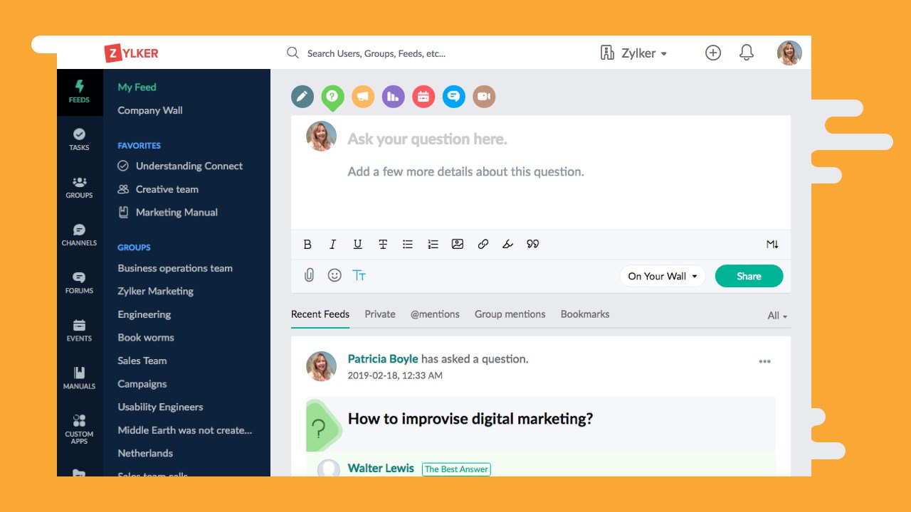This screenshot has width=911, height=512.
Task: Switch to the Bookmarks tab
Action: [585, 314]
